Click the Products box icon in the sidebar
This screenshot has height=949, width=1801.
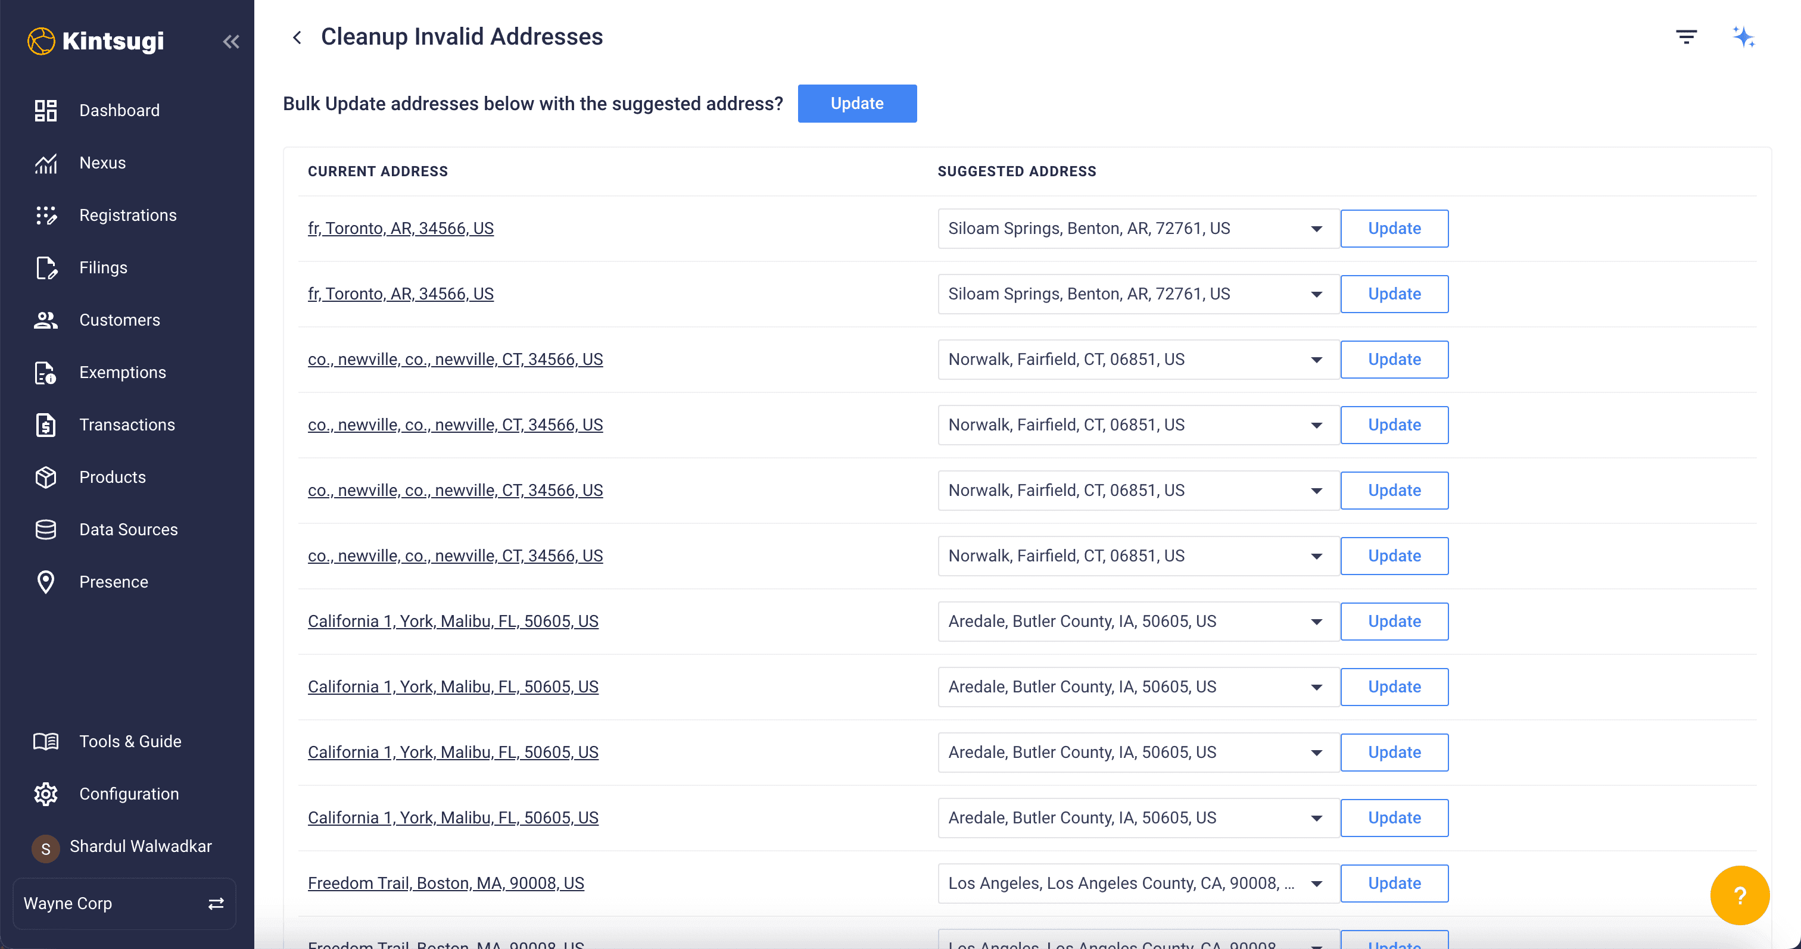pos(46,477)
